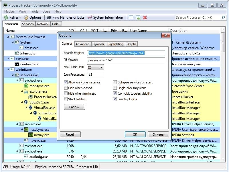
Task: Click the Find Window toolbar icon
Action: [x=131, y=17]
